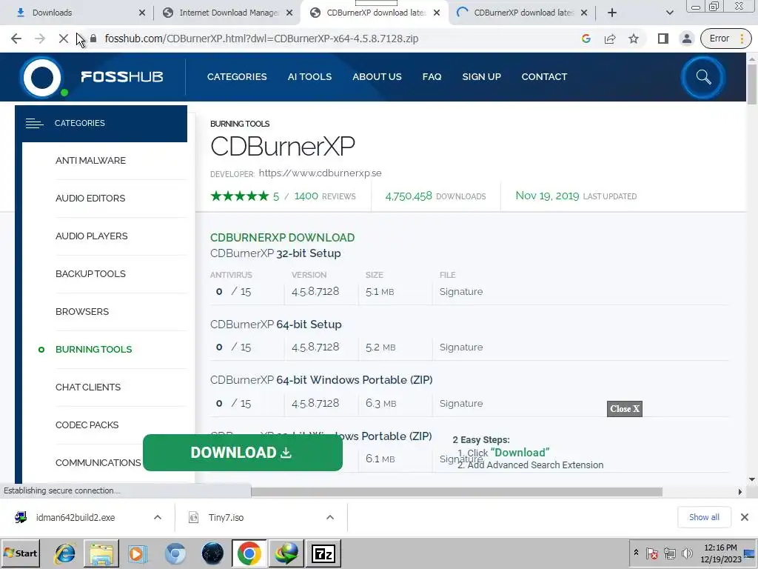
Task: Open the Chrome profile icon
Action: 686,39
